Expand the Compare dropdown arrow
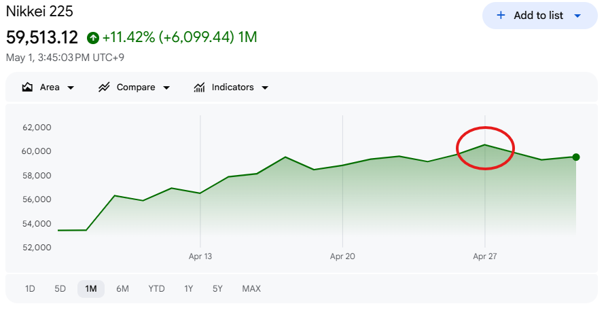The height and width of the screenshot is (310, 606). point(166,88)
